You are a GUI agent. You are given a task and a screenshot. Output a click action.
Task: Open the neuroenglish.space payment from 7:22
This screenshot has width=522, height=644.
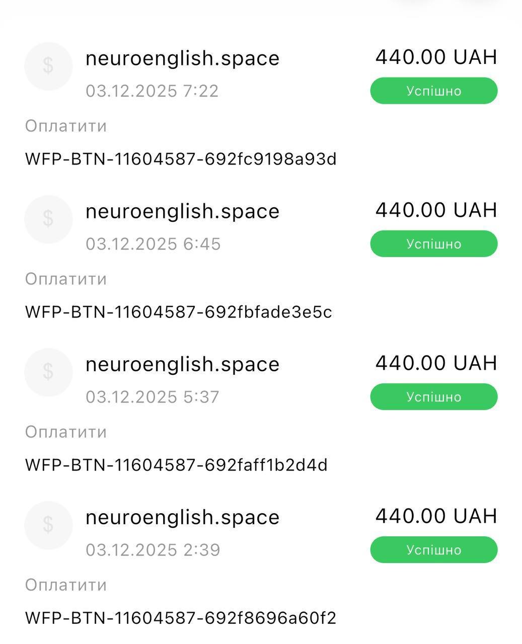click(x=182, y=58)
